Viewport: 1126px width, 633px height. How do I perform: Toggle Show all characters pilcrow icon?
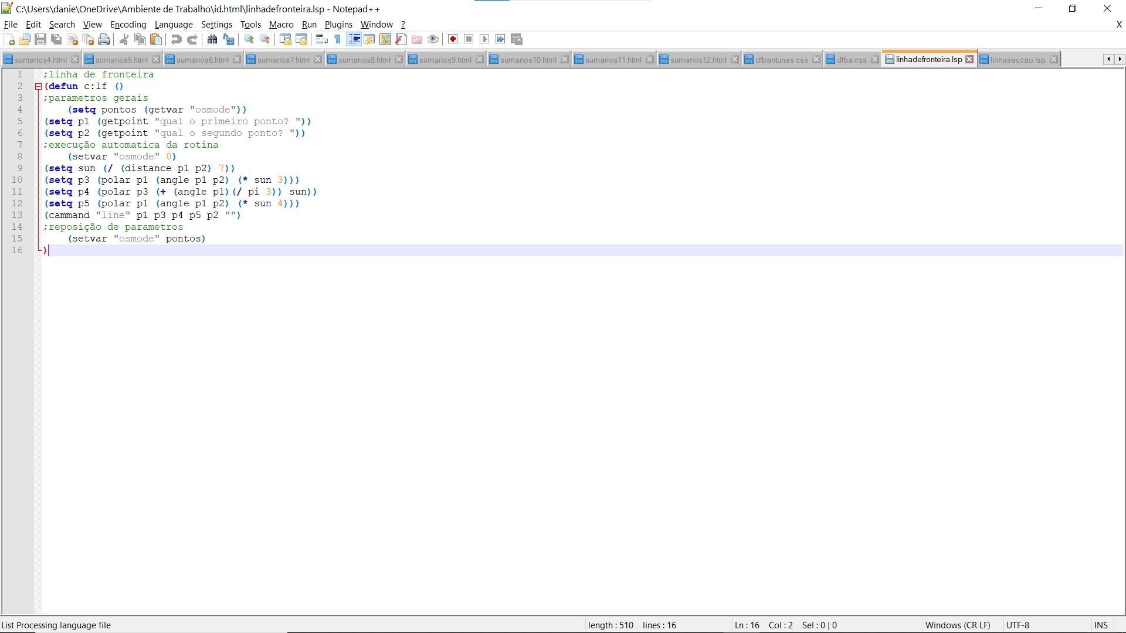(x=338, y=39)
